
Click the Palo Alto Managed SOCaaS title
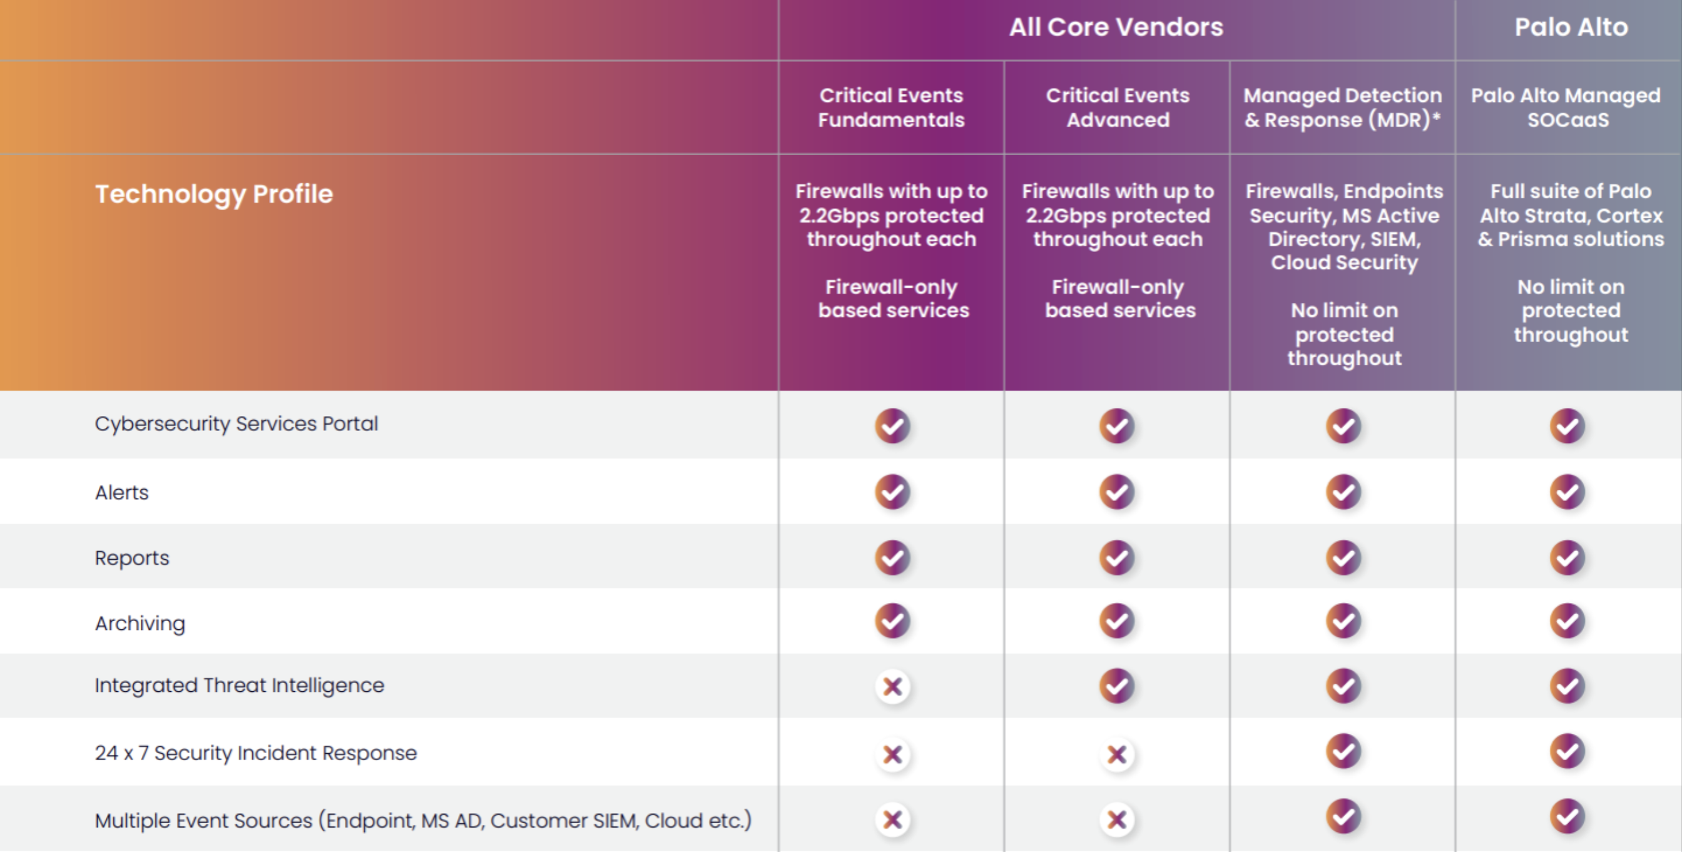[1567, 108]
